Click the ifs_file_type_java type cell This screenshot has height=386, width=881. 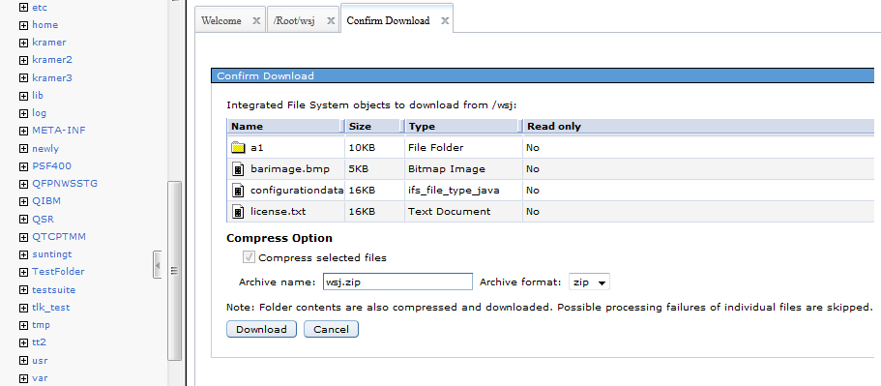click(x=463, y=191)
